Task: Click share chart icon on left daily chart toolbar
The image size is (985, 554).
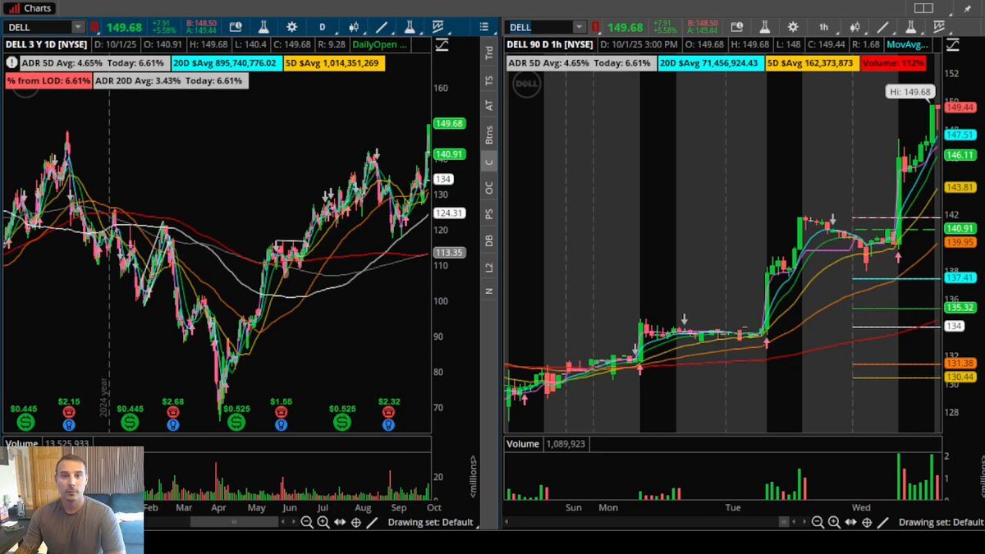Action: pos(236,27)
